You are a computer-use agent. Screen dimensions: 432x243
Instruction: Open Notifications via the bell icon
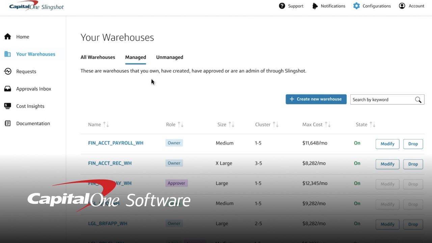pyautogui.click(x=315, y=6)
